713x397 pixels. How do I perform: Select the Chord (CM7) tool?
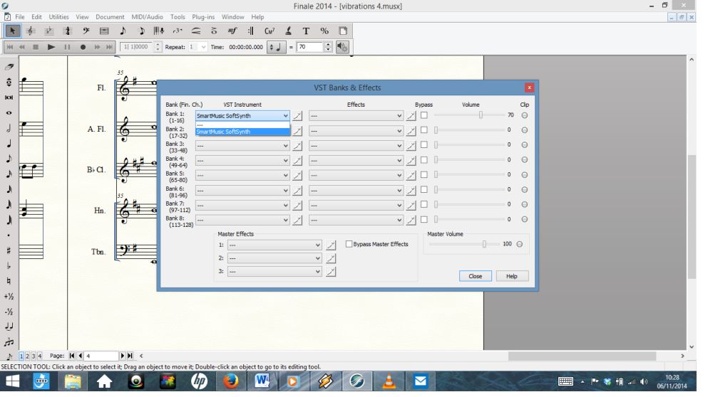pyautogui.click(x=270, y=31)
